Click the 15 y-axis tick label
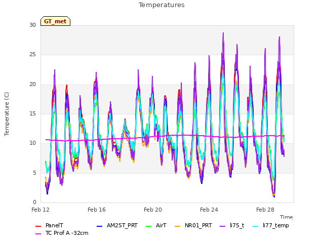Viewport: 324px width, 243px height. [32, 113]
